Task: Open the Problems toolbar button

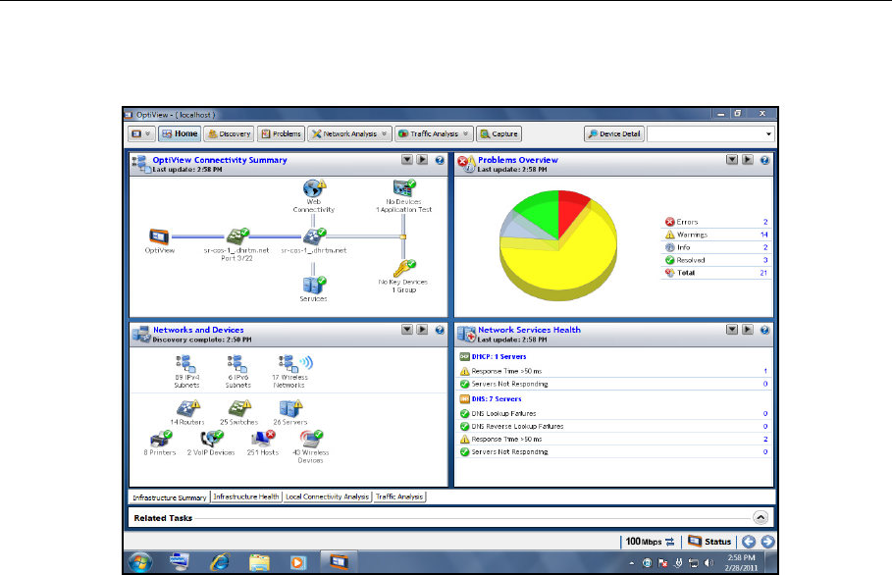Action: click(x=281, y=133)
